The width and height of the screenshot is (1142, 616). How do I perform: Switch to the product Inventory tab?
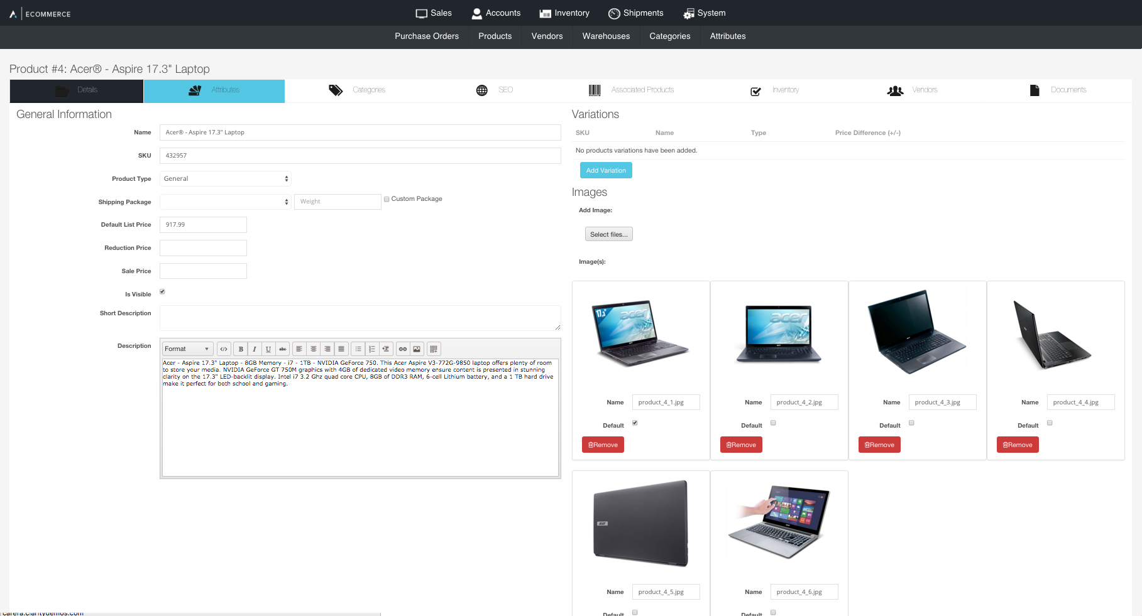[x=774, y=90]
